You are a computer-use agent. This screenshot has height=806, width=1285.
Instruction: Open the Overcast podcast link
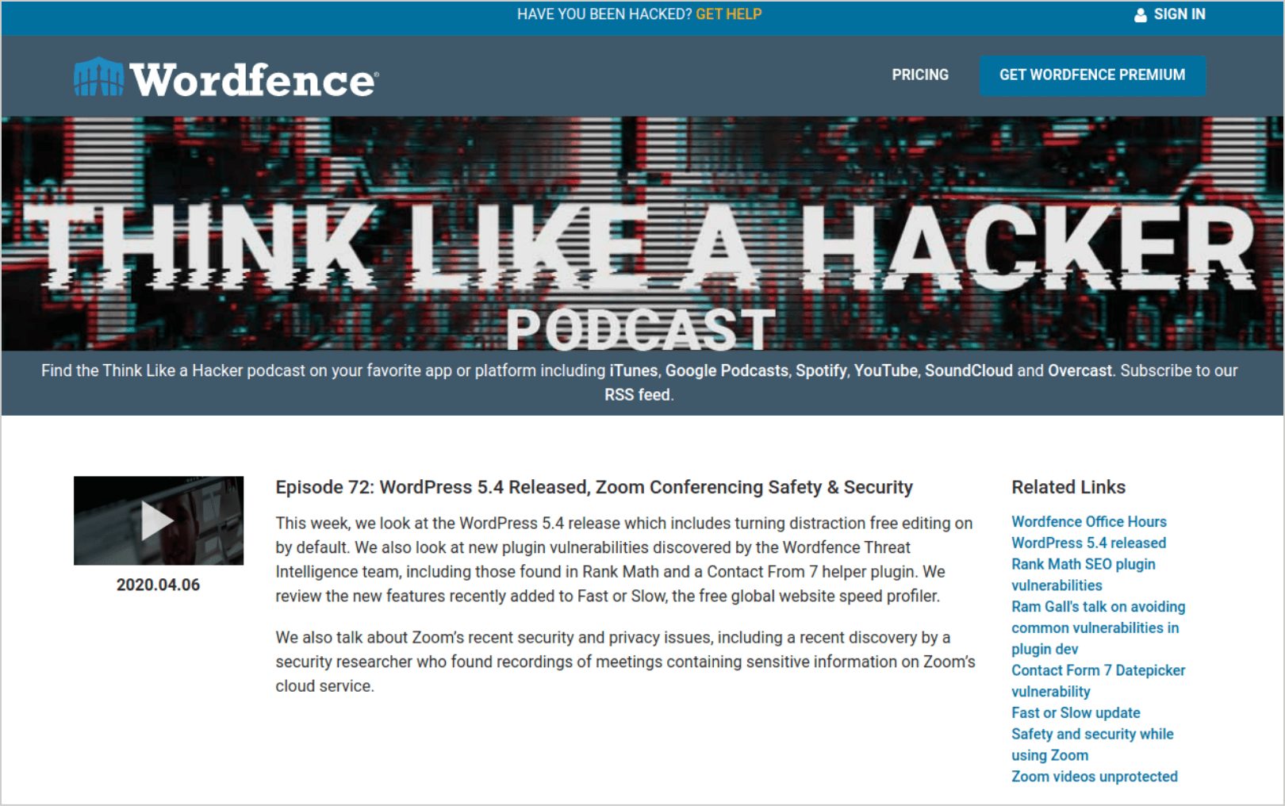1080,370
